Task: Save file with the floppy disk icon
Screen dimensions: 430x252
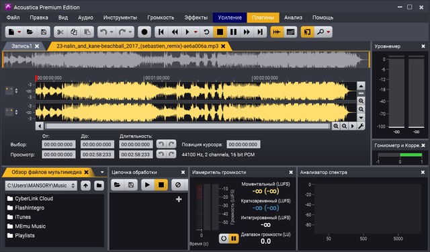Action: click(43, 32)
